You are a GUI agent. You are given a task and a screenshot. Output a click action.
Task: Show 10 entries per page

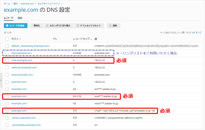pos(187,33)
